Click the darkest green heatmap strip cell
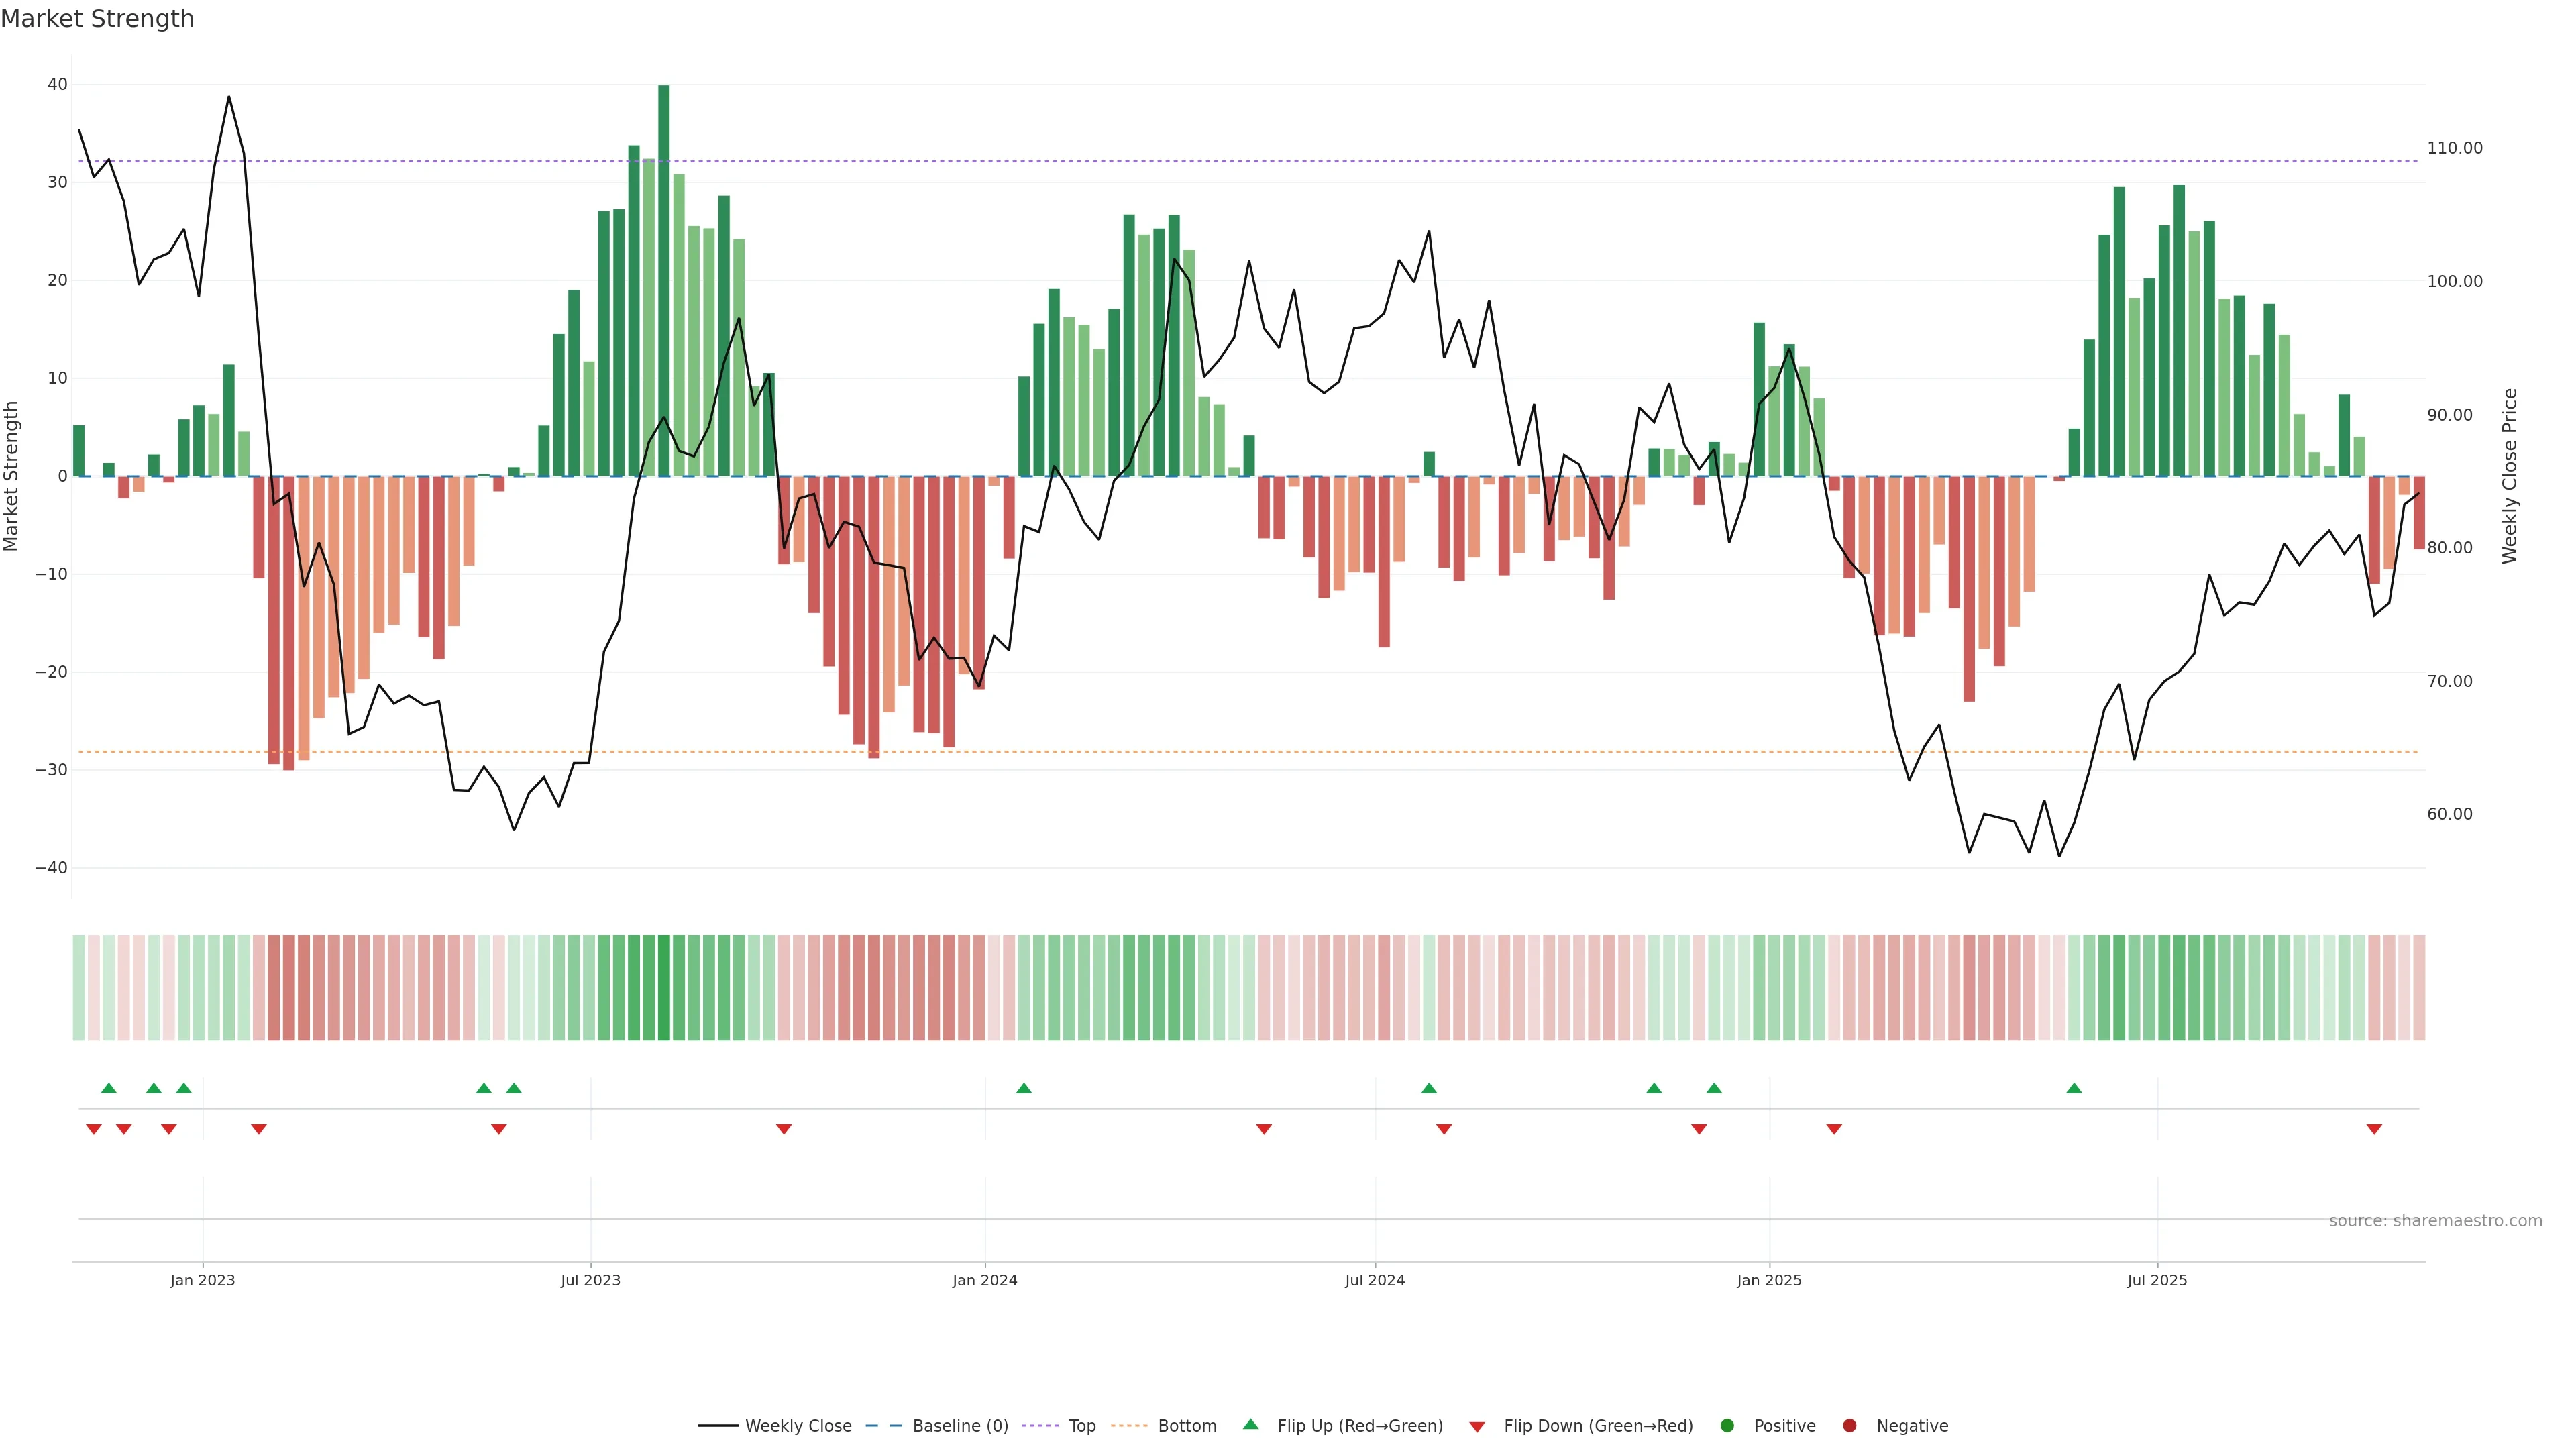Screen dimensions: 2576x1449 pyautogui.click(x=664, y=987)
